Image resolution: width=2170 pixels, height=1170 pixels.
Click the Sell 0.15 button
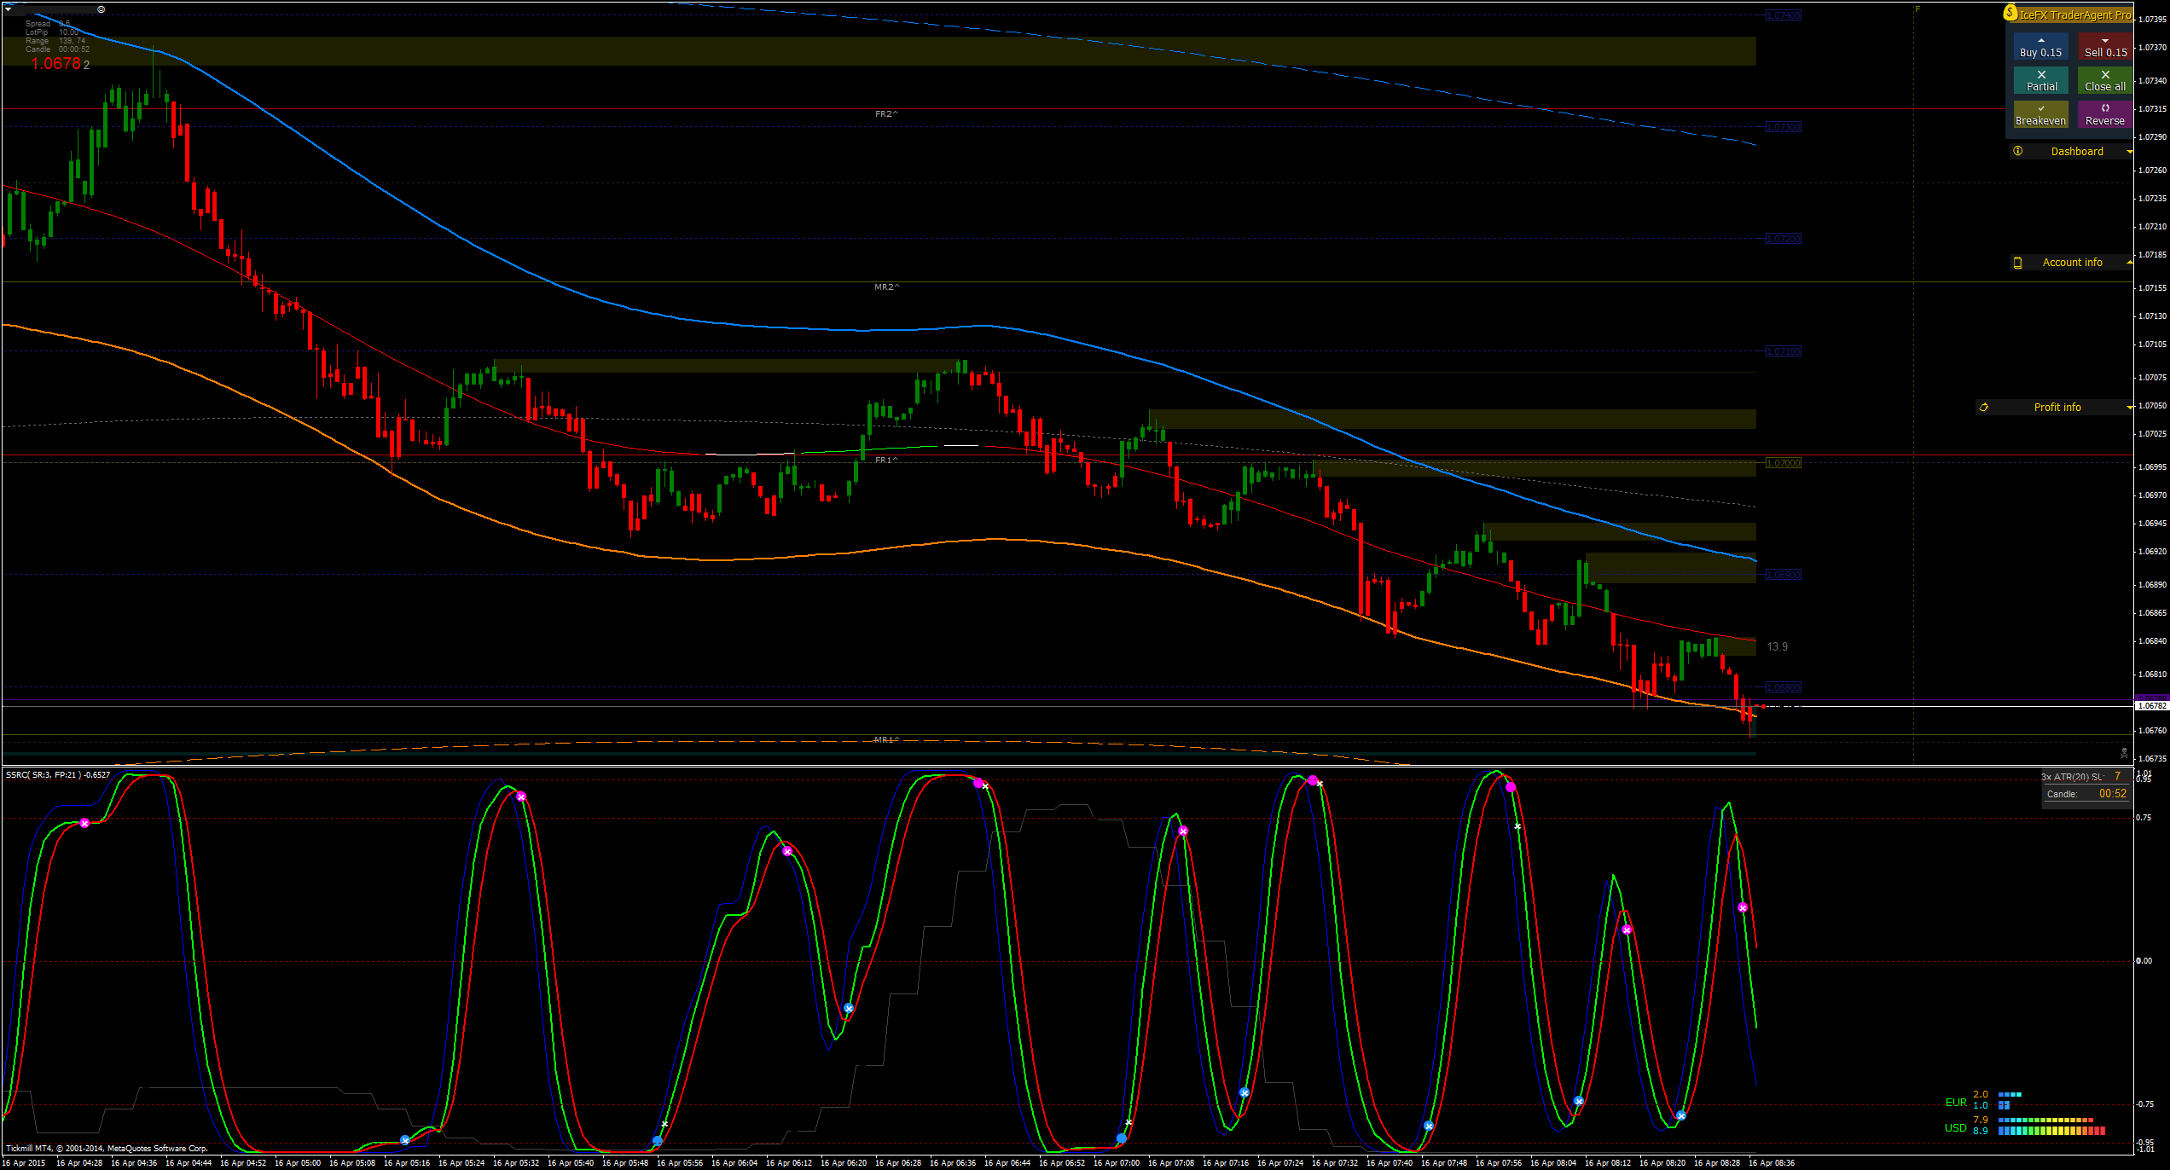[x=2105, y=46]
